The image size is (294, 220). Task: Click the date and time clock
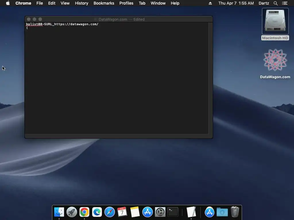236,3
